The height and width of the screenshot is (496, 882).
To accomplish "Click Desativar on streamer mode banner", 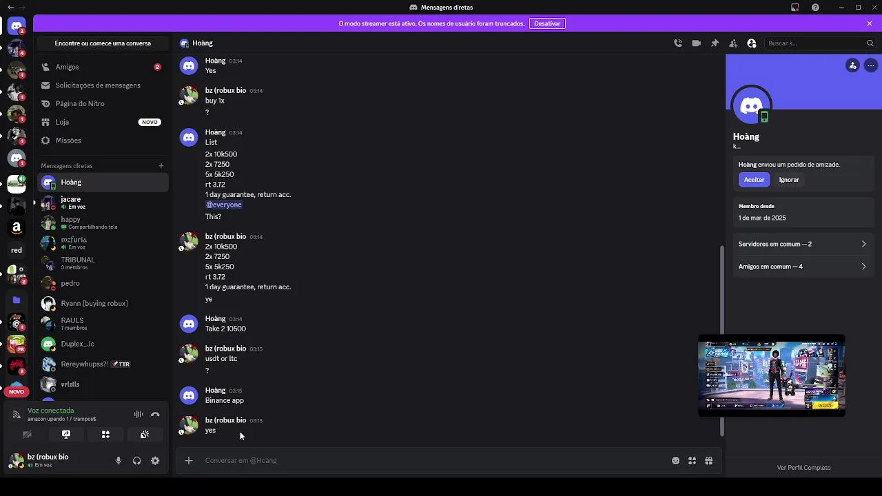I will [x=547, y=23].
